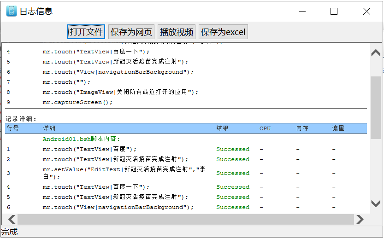Select the mr.captureScreen() script line
The width and height of the screenshot is (384, 238).
click(x=77, y=102)
